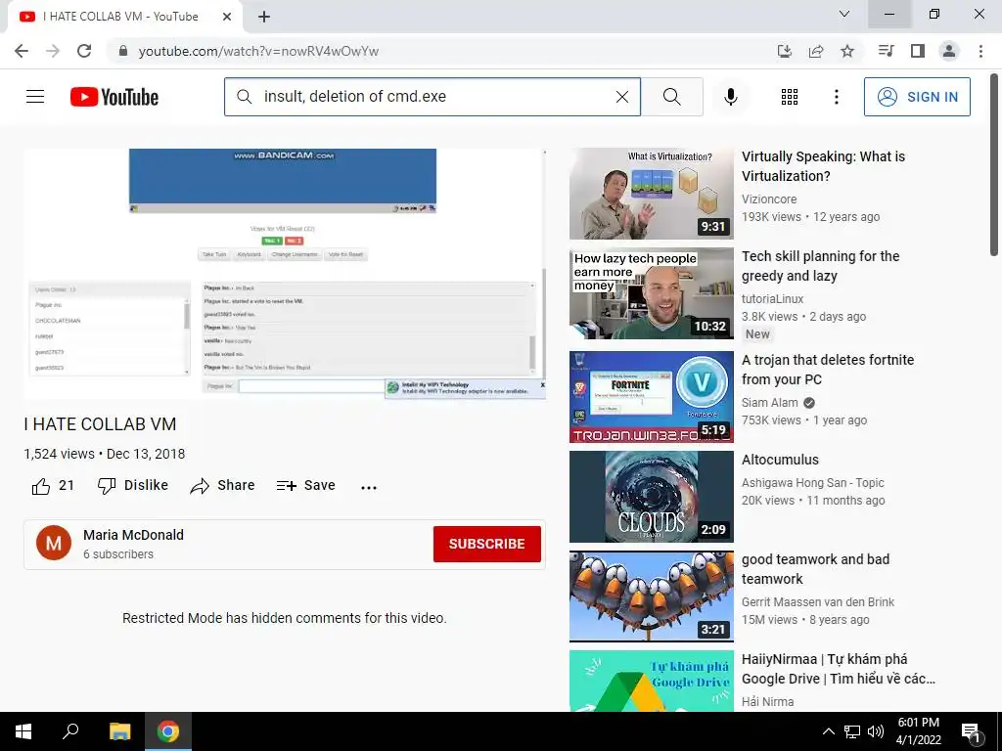The height and width of the screenshot is (751, 1002).
Task: Open the Maria McDonald channel avatar
Action: pyautogui.click(x=54, y=543)
